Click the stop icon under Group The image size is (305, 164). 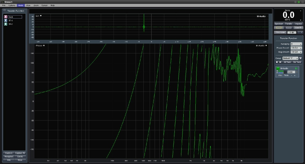point(277,62)
